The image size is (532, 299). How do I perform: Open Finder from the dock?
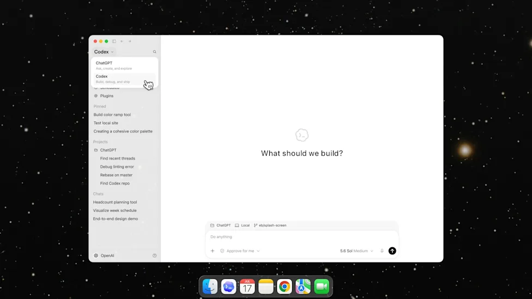[210, 287]
